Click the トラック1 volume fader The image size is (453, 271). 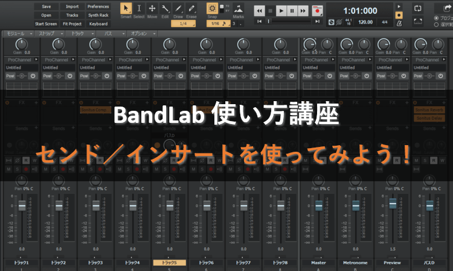22,205
